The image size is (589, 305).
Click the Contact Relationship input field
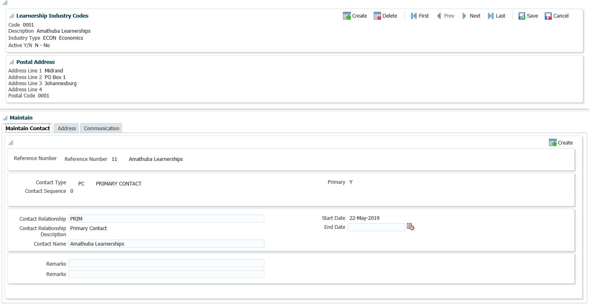(166, 219)
